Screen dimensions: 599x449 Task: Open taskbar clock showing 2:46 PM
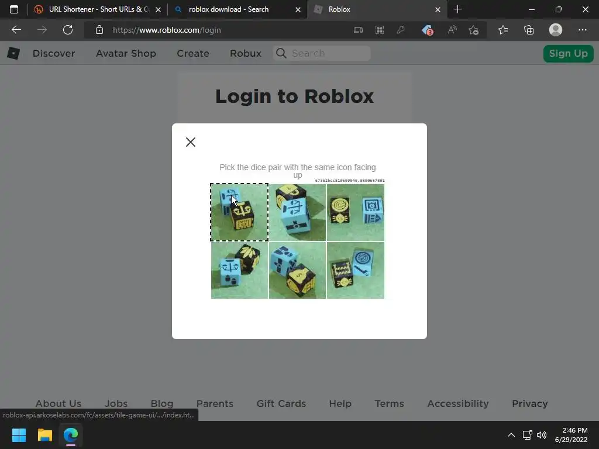click(571, 435)
